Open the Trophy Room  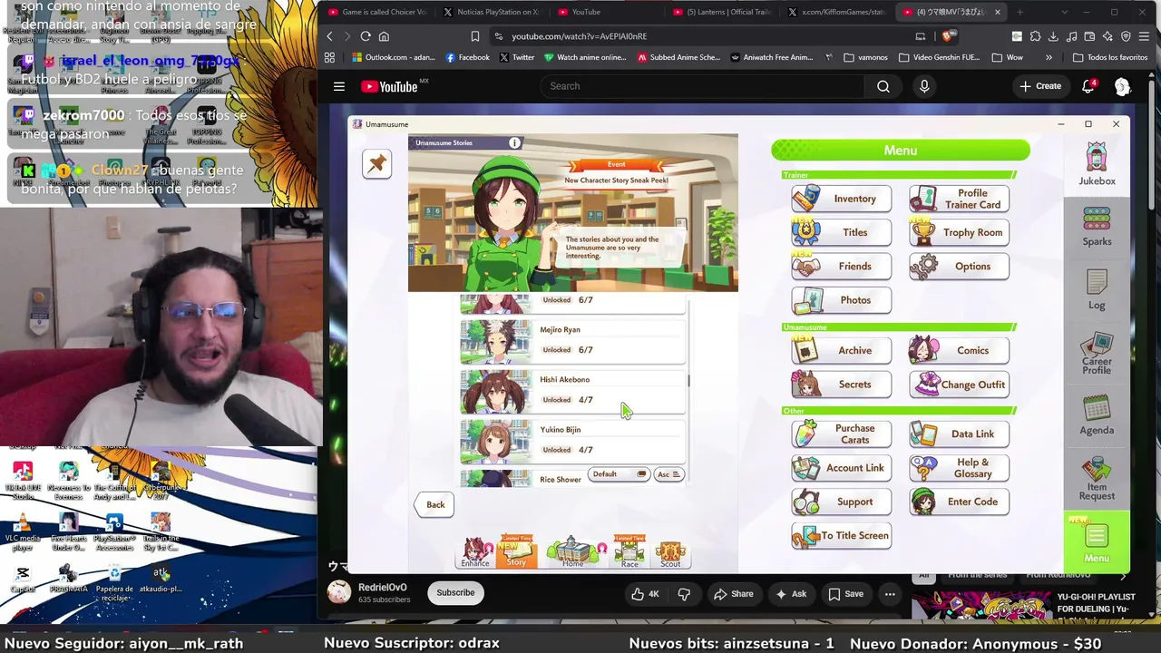click(959, 232)
